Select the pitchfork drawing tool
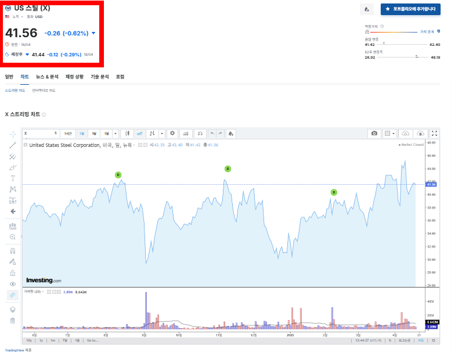The width and height of the screenshot is (451, 352). tap(13, 156)
